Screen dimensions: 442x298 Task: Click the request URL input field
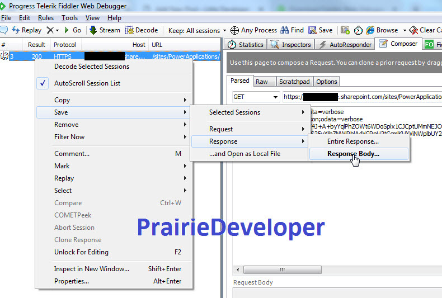(x=362, y=97)
